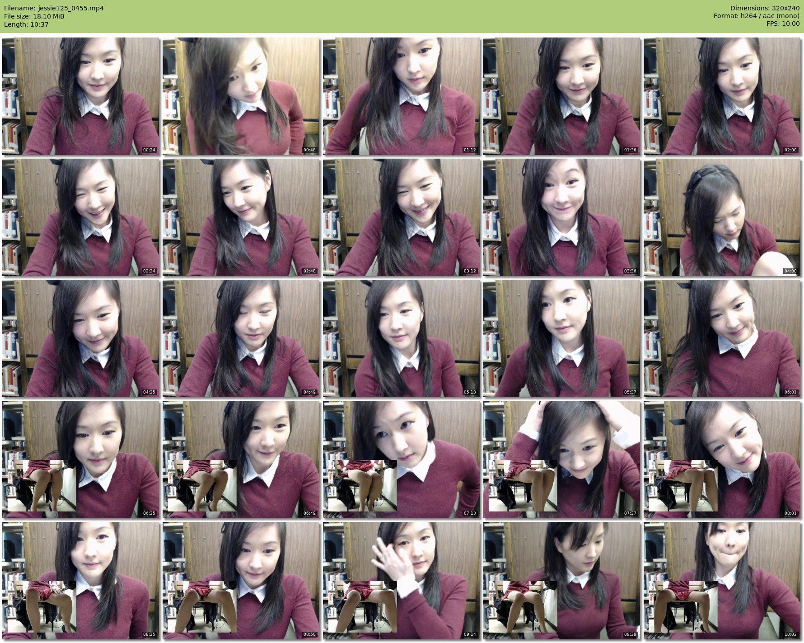Select the thumbnail marked 10:02
This screenshot has height=643, width=804.
coord(722,581)
